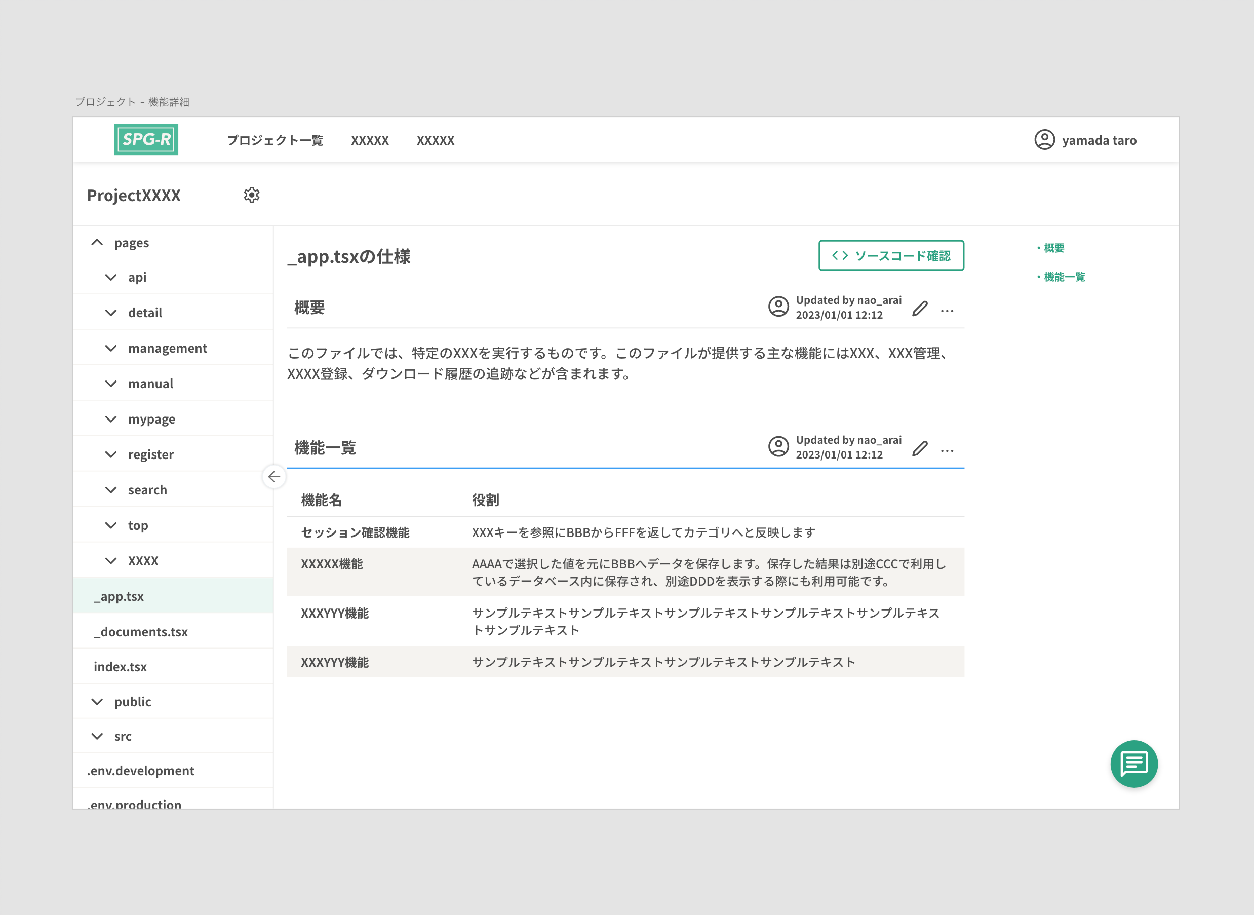Screen dimensions: 1254x915
Task: Select the _documents.tsx file
Action: pyautogui.click(x=141, y=632)
